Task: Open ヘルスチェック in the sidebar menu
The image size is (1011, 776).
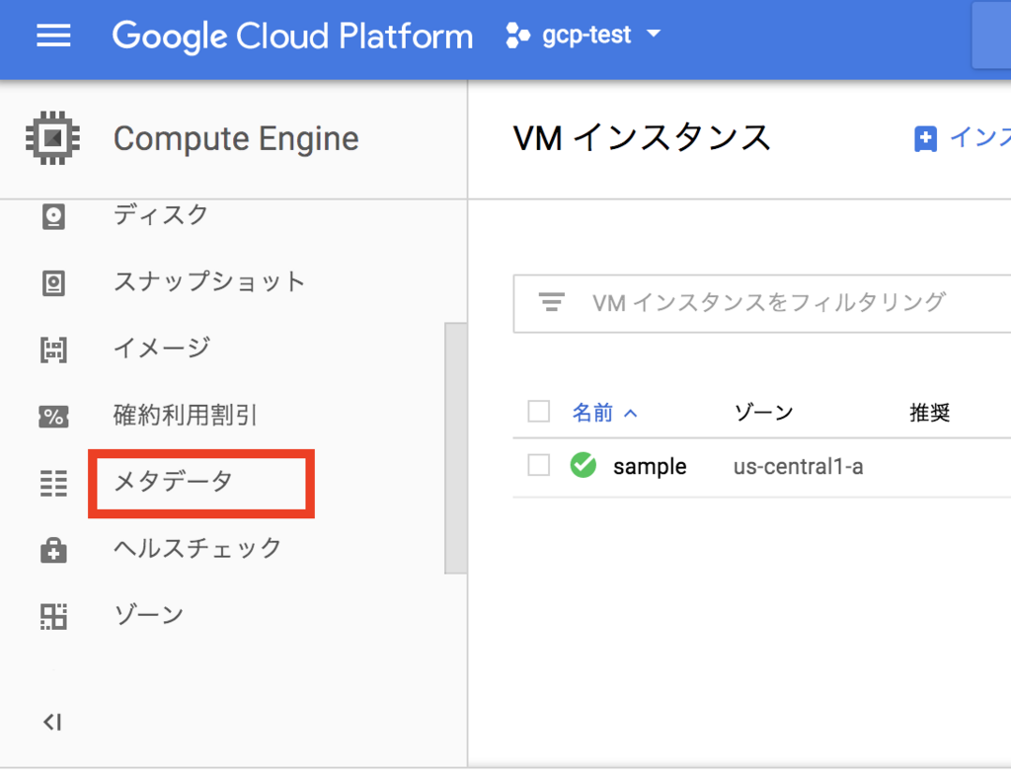Action: [197, 549]
